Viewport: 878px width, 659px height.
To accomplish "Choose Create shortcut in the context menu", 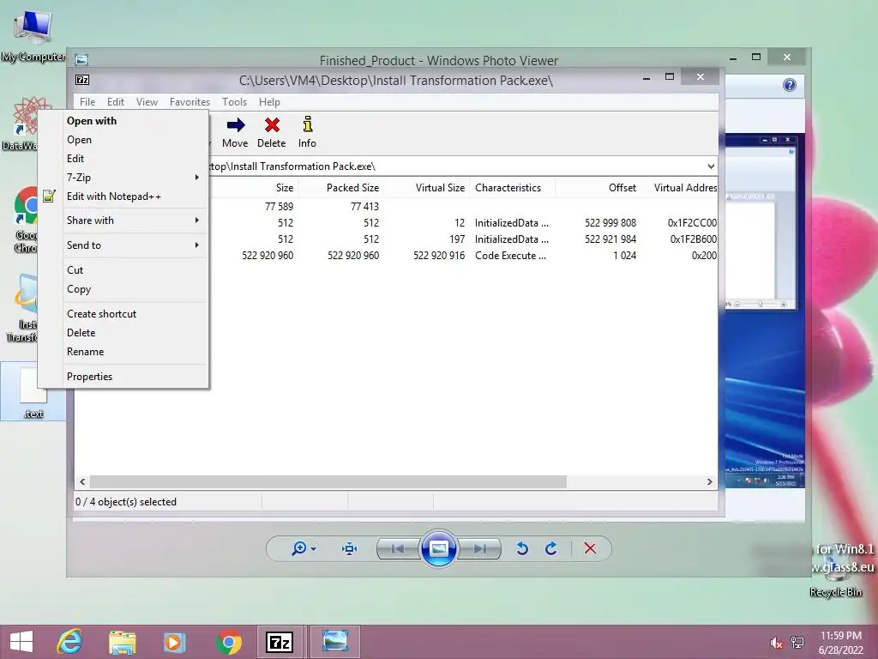I will pyautogui.click(x=135, y=314).
